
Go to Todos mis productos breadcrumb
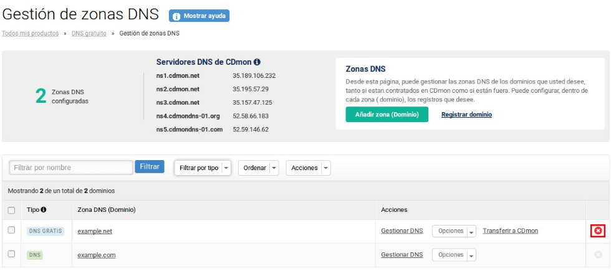(31, 33)
